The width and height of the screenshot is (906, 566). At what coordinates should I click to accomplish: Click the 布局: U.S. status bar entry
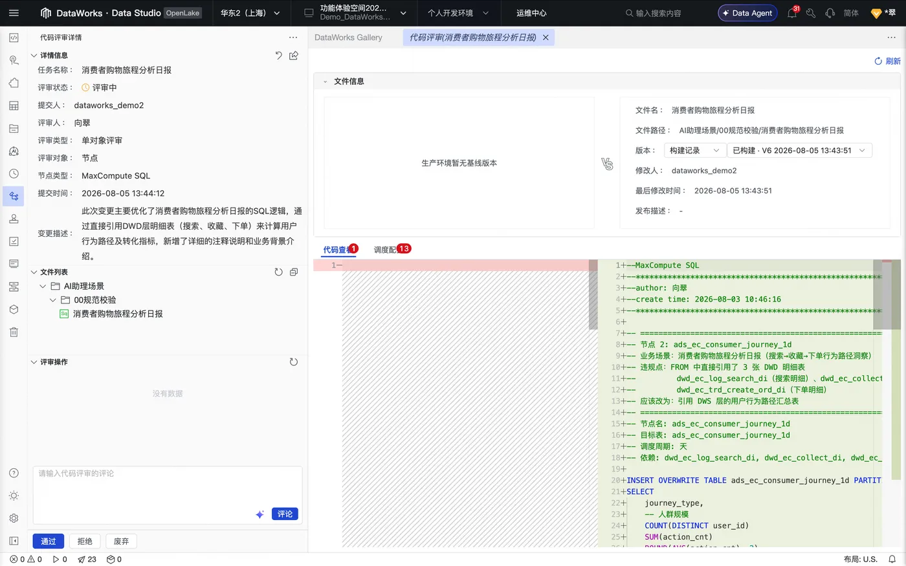(x=861, y=560)
